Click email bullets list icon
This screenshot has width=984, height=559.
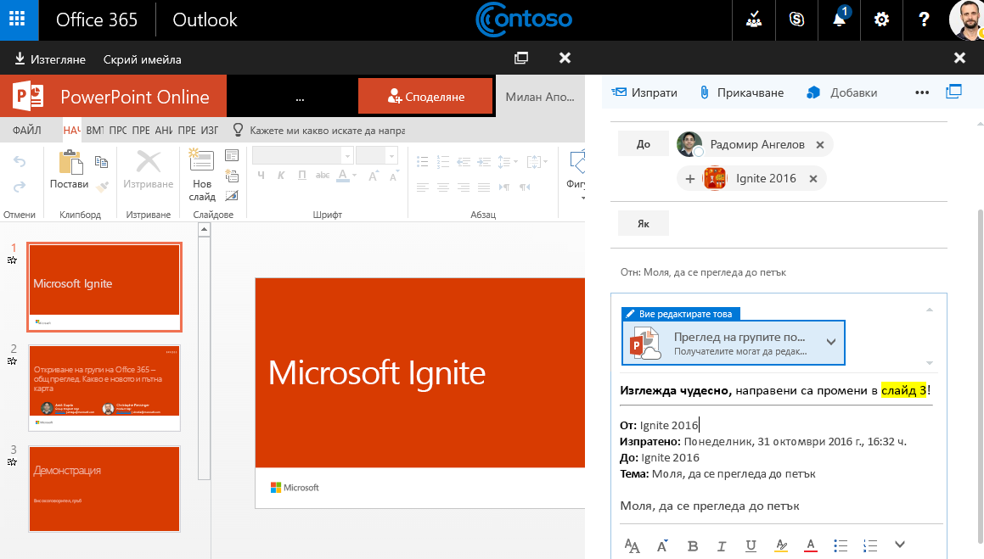coord(841,545)
